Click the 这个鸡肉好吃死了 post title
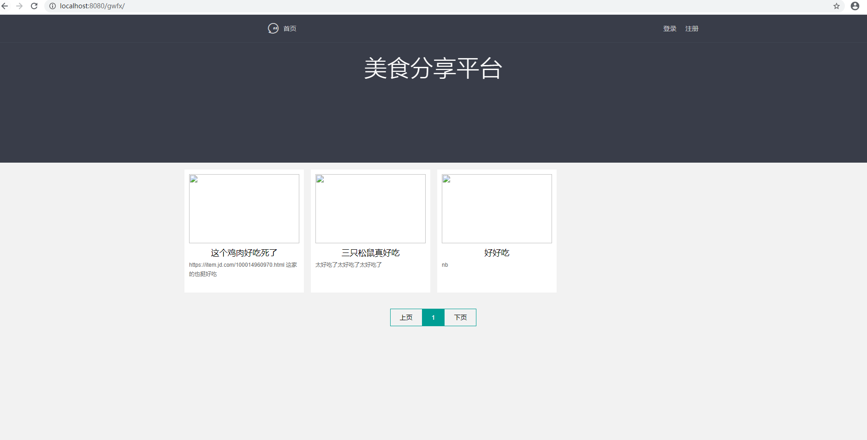Image resolution: width=867 pixels, height=440 pixels. [x=244, y=253]
